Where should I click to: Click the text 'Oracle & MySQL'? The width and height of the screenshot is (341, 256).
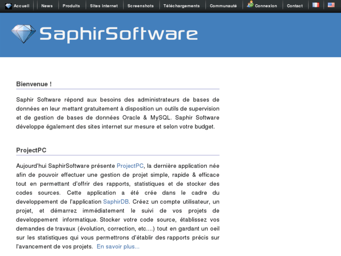(146, 117)
